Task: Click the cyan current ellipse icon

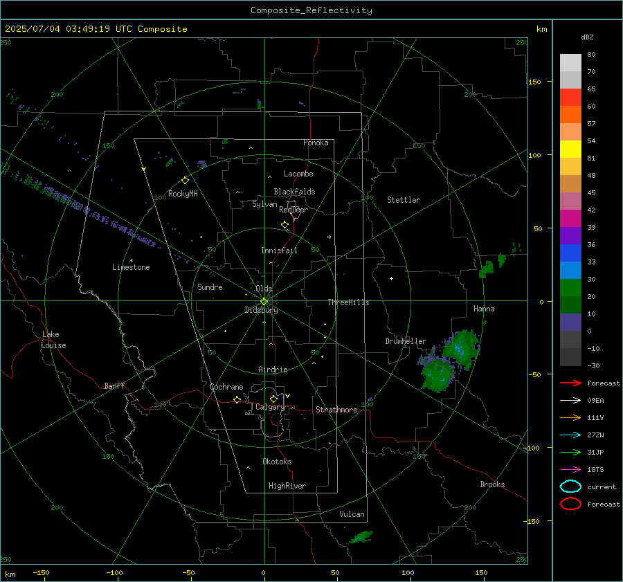Action: click(x=570, y=486)
